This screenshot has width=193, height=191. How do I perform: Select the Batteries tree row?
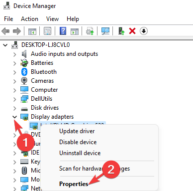(x=42, y=63)
